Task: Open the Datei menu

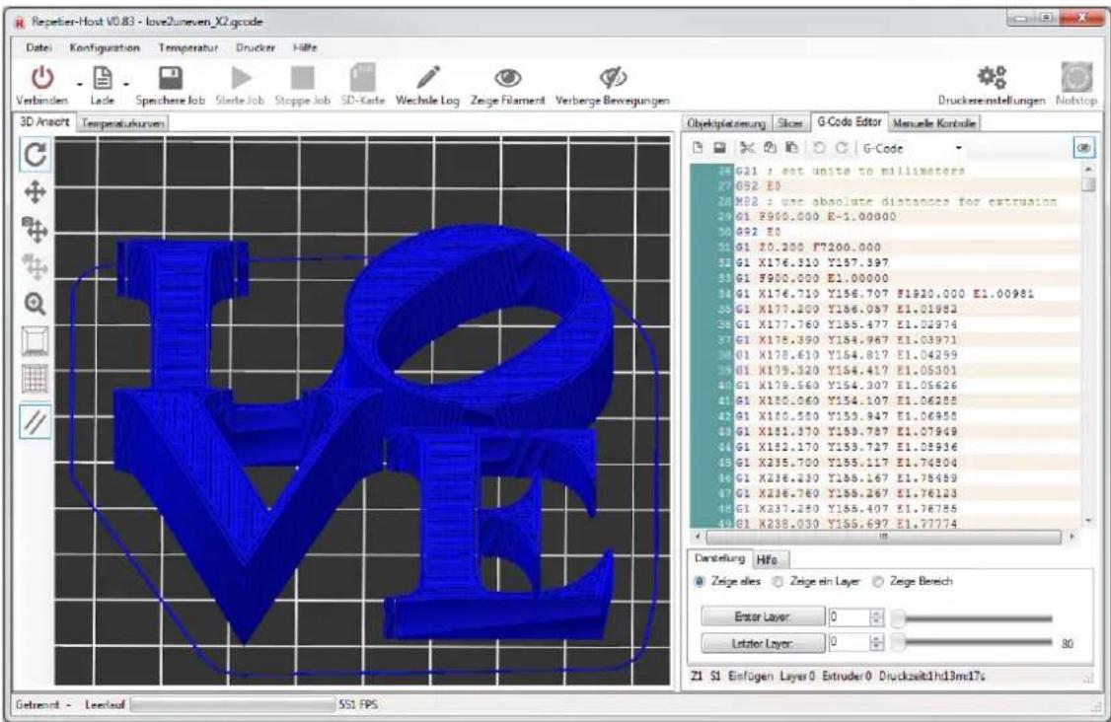Action: pos(38,47)
